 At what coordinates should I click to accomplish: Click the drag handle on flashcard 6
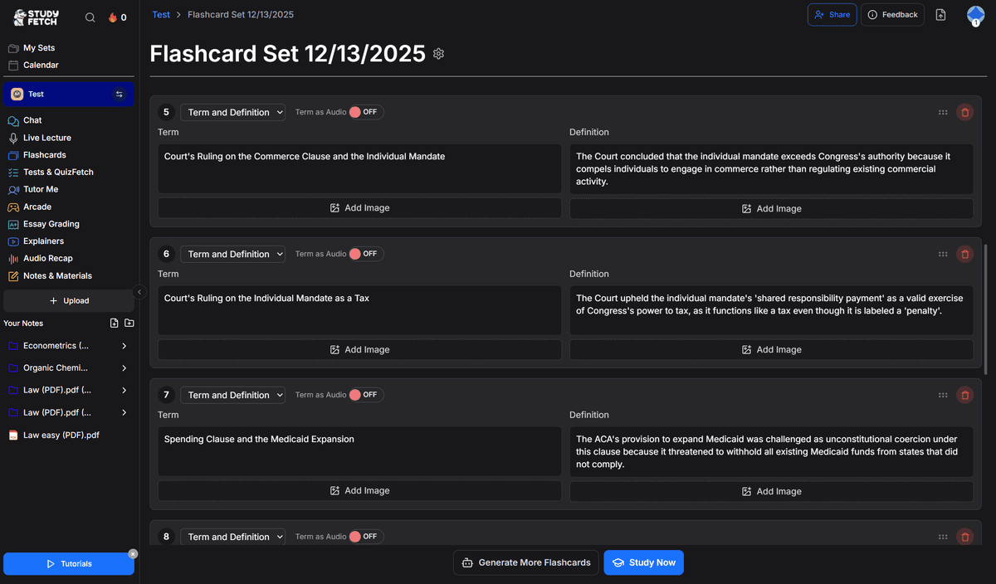click(943, 254)
